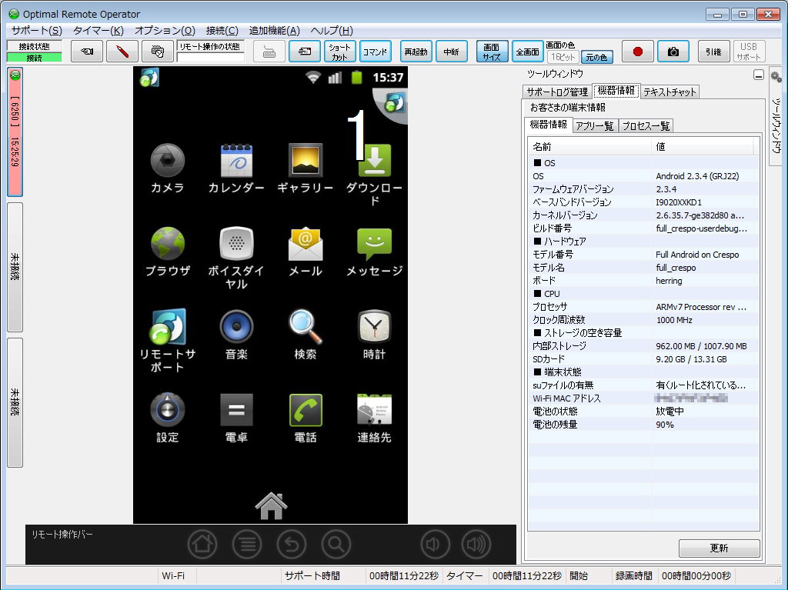Click the 再起動 restart button

pyautogui.click(x=416, y=52)
